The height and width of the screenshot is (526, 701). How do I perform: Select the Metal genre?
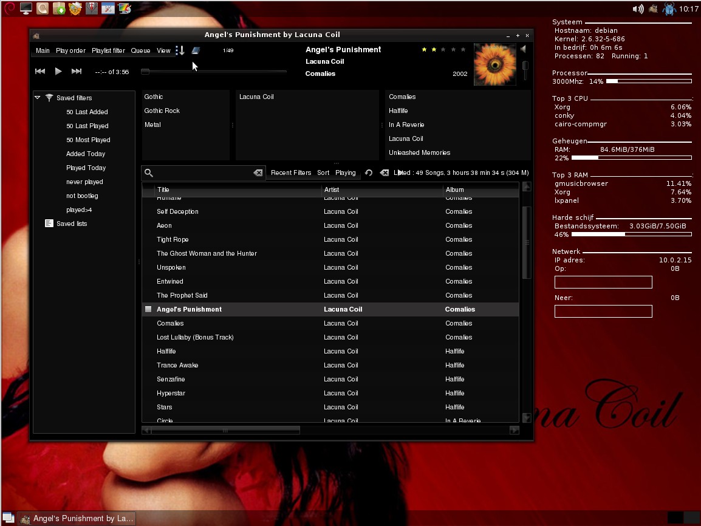coord(152,125)
